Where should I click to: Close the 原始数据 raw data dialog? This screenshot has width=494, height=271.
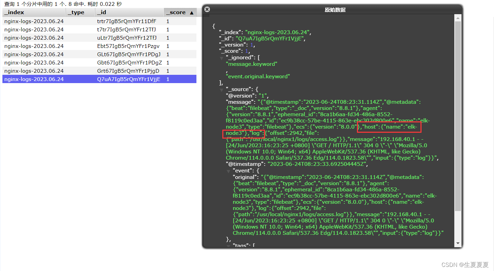click(x=207, y=10)
